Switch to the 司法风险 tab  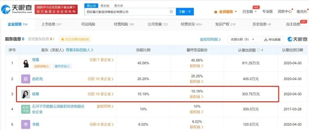point(88,24)
